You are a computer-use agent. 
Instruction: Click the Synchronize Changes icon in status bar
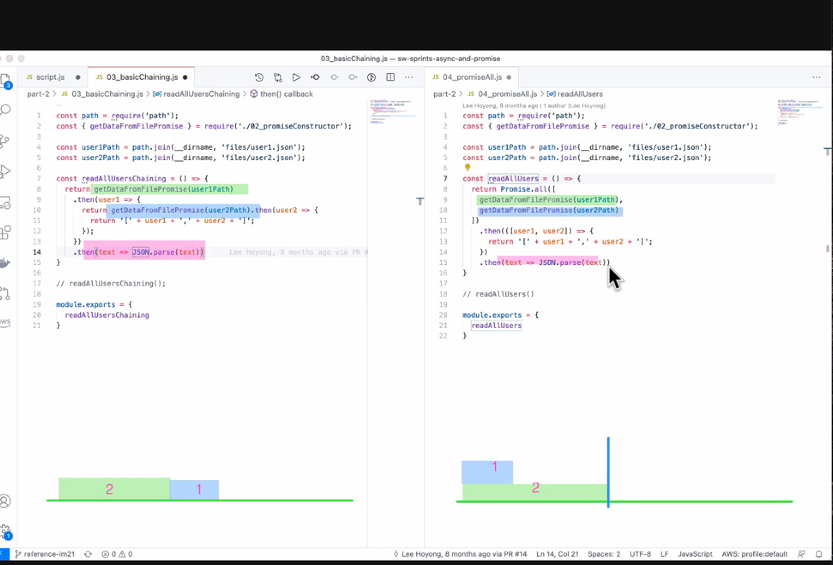click(x=88, y=554)
